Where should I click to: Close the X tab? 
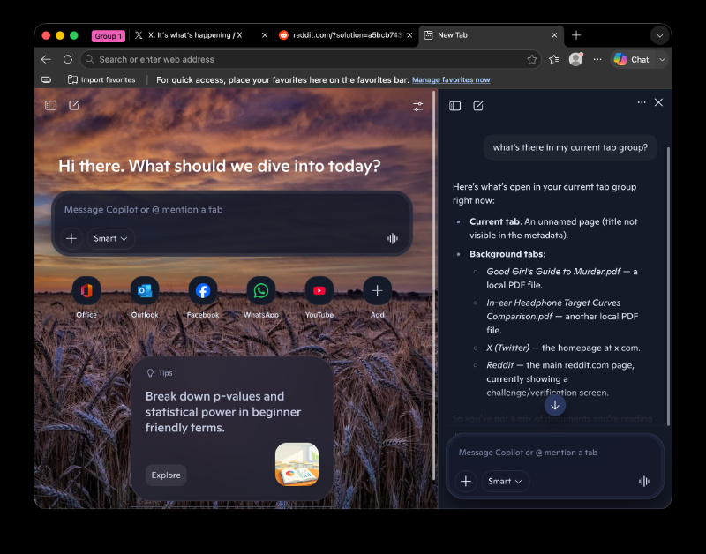(265, 35)
